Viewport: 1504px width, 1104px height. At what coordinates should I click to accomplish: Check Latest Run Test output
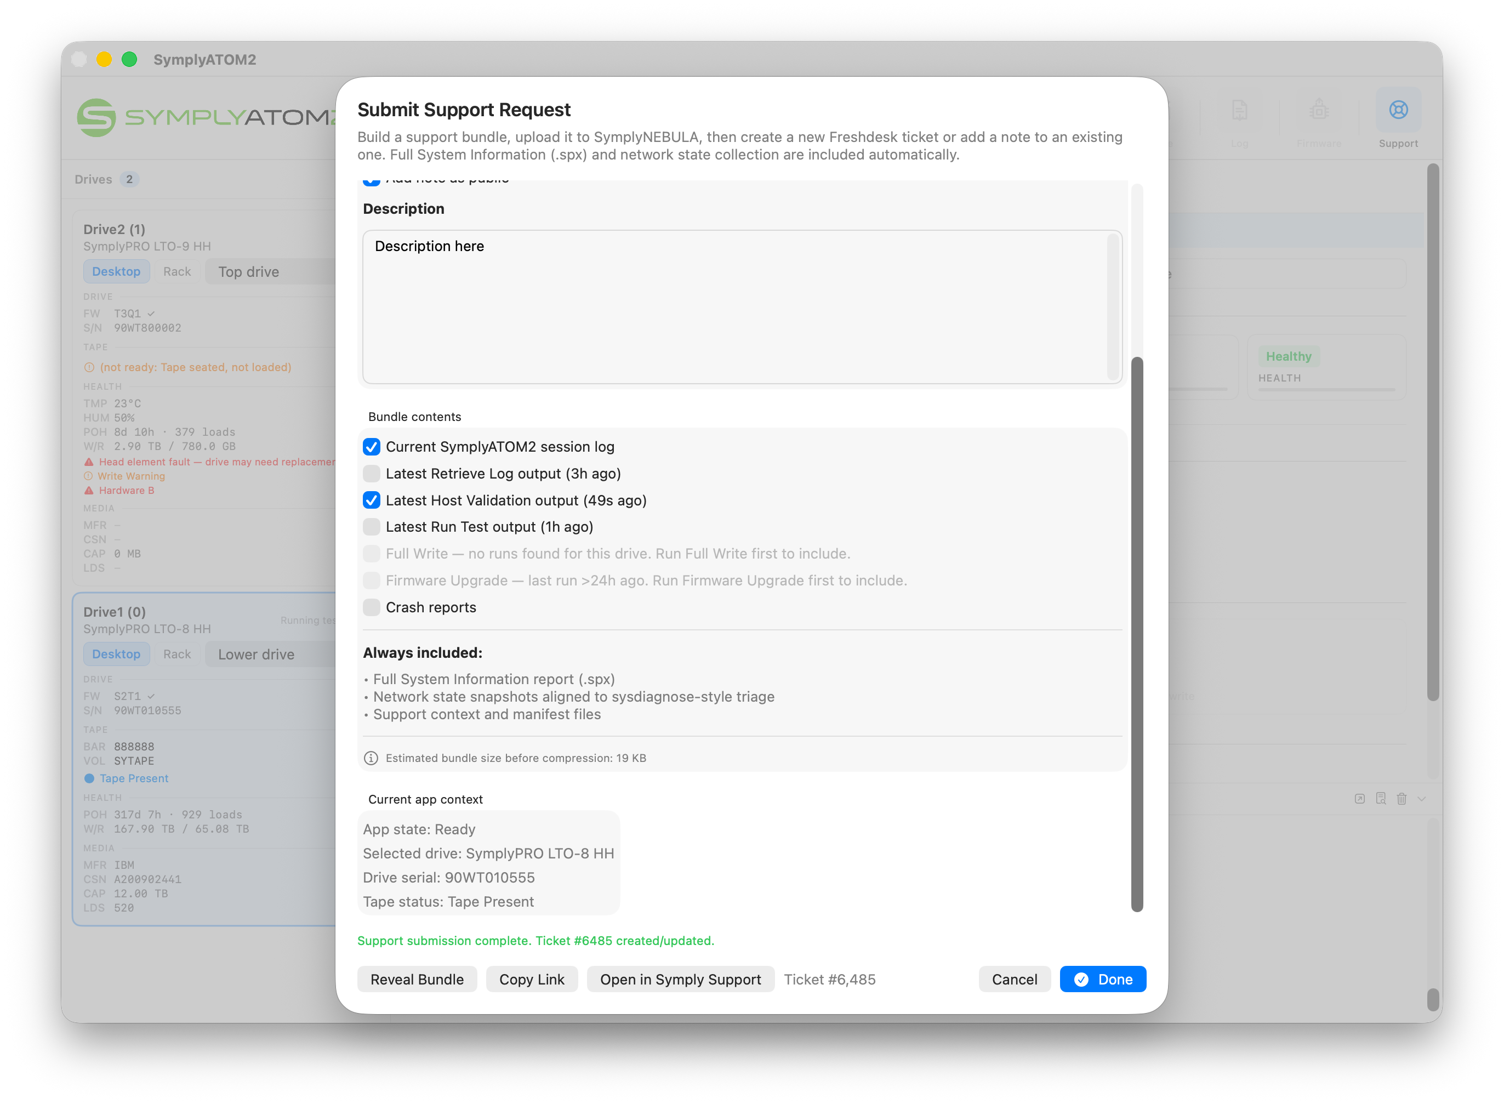pyautogui.click(x=372, y=527)
